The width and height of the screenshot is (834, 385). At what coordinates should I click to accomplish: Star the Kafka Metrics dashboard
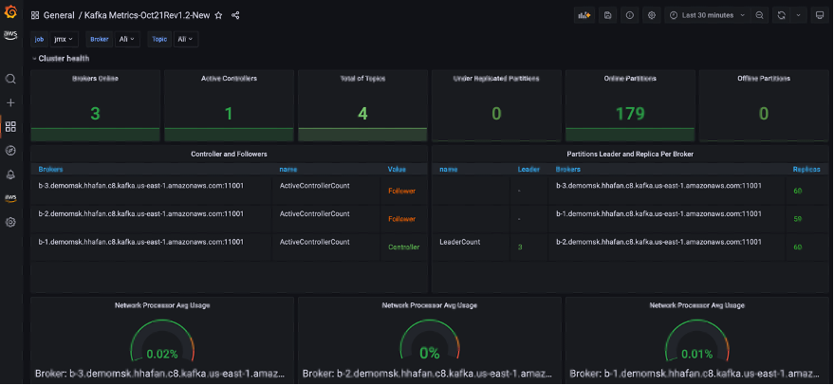point(218,15)
